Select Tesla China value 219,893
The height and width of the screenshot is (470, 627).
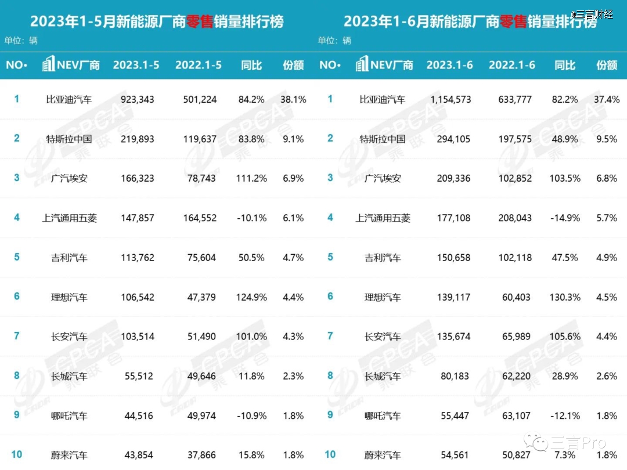(137, 139)
